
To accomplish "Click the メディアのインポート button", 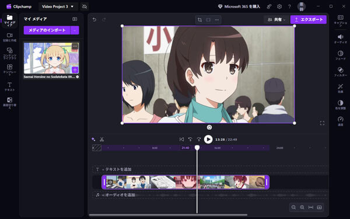I will (x=47, y=30).
